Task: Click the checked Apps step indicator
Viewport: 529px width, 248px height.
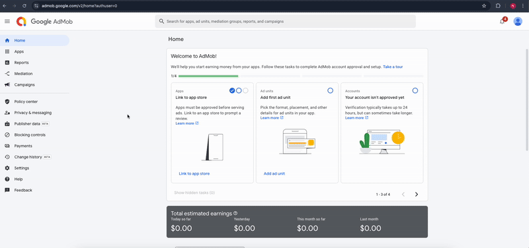Action: coord(232,90)
